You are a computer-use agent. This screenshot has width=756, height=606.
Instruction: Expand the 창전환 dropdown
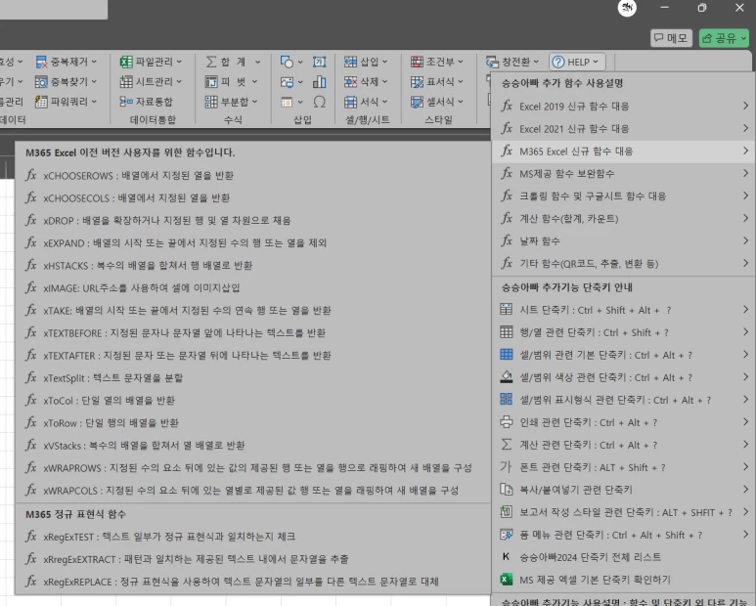point(536,62)
